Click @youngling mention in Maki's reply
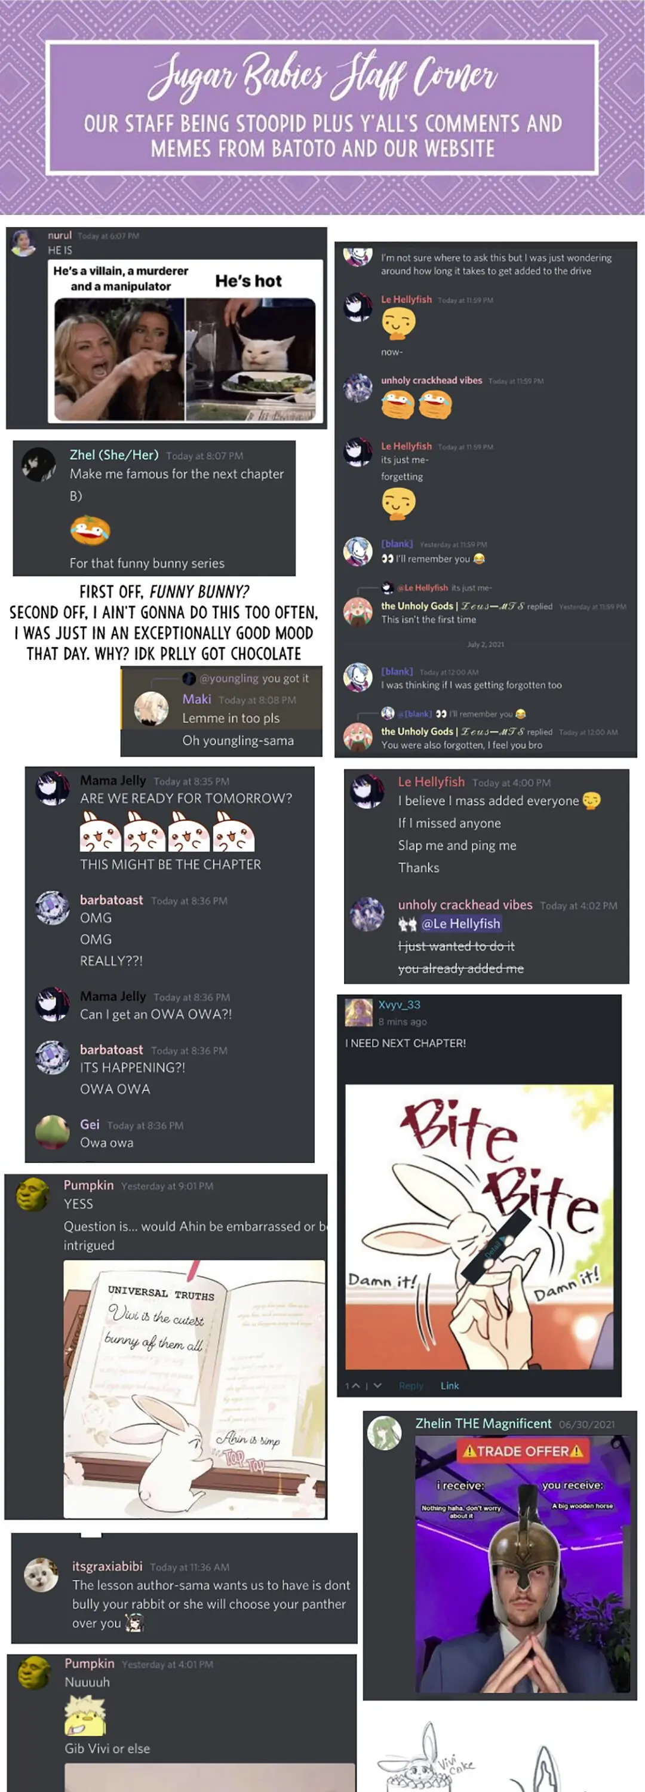Screen dimensions: 645x1792 click(229, 677)
